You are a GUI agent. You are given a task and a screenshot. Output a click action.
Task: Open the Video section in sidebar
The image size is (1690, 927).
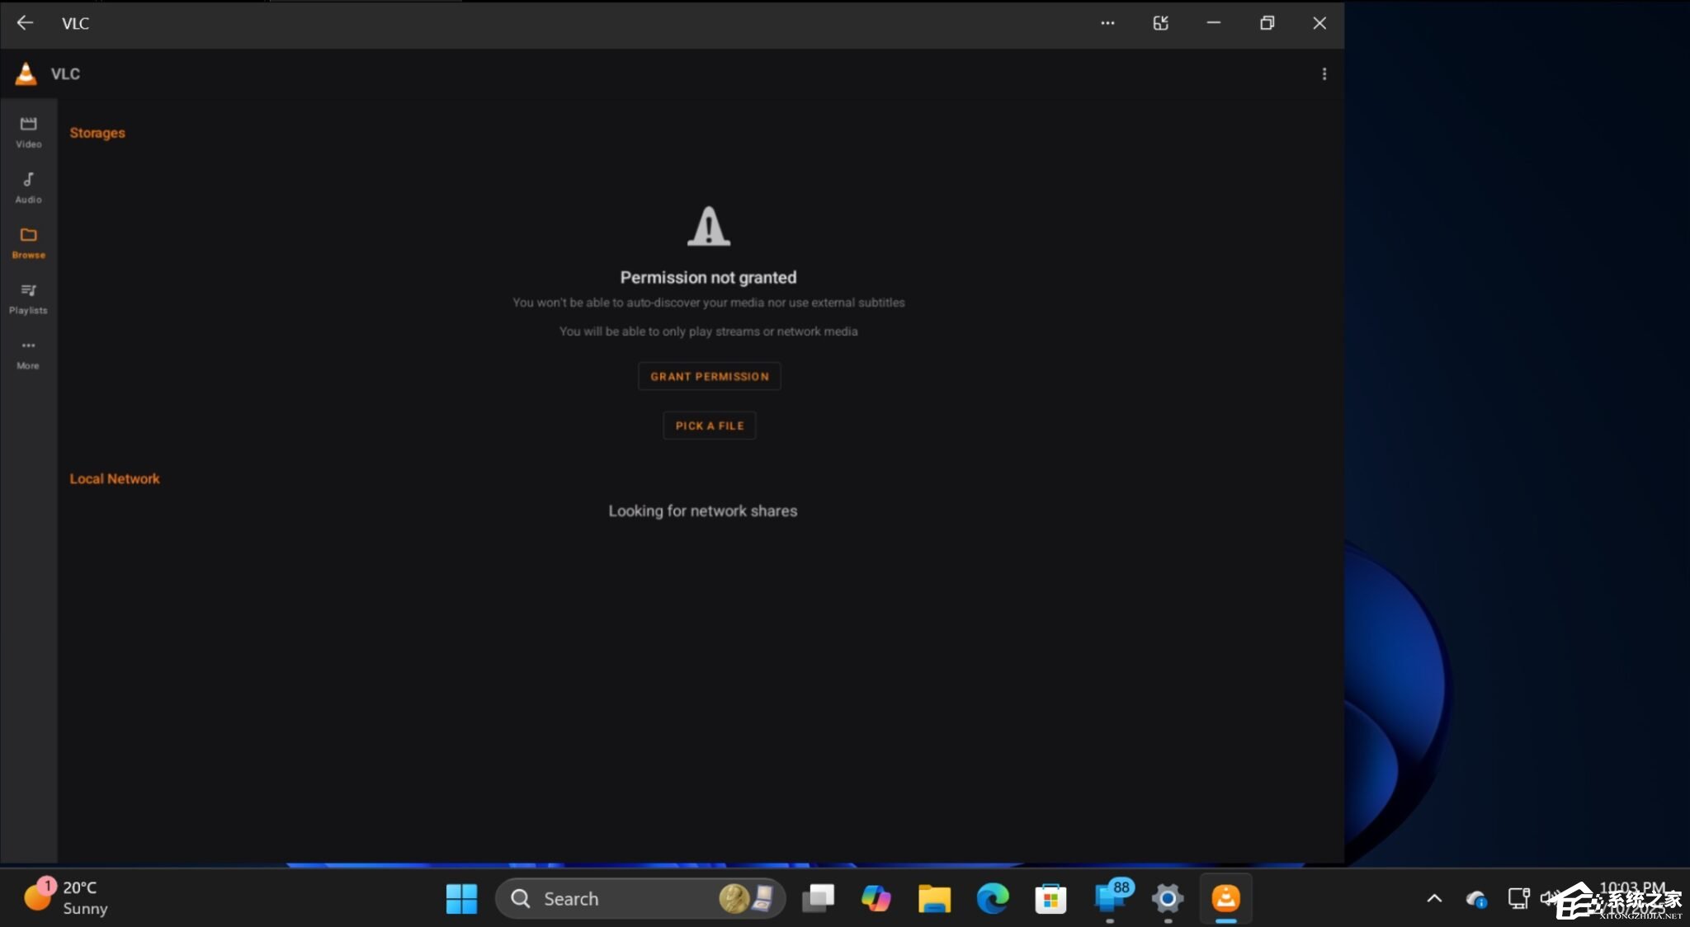pos(28,131)
